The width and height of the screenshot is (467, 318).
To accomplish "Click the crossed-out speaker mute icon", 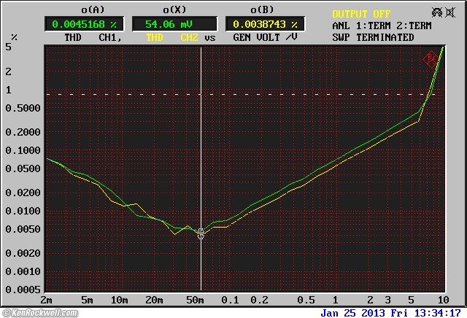I will (x=450, y=12).
